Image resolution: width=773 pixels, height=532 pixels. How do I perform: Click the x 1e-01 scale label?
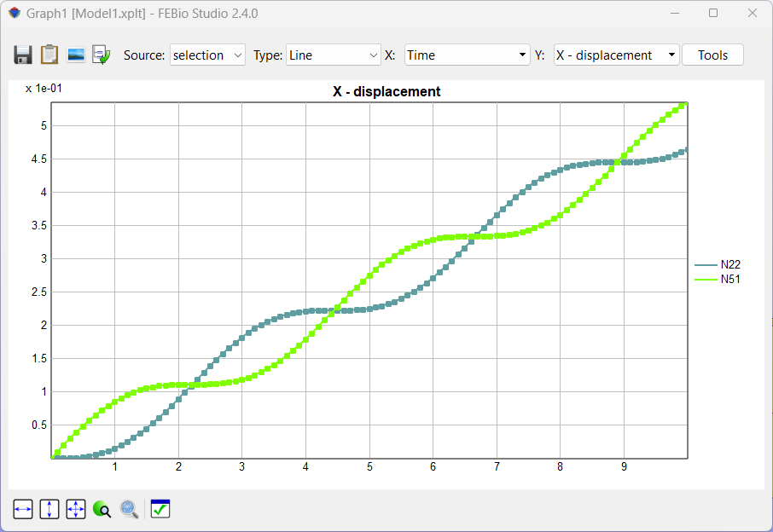click(44, 88)
